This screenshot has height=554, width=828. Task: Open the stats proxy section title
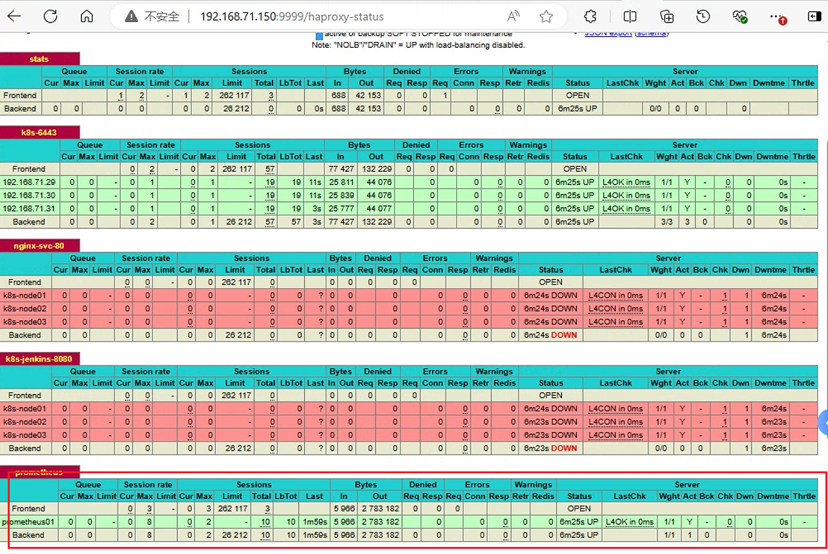coord(39,59)
